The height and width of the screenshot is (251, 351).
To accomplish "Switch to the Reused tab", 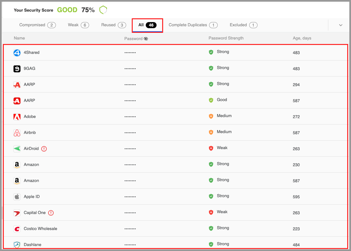I will [114, 25].
